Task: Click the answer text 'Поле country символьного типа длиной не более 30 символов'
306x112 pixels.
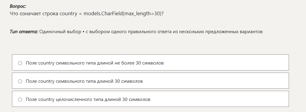Action: click(95, 63)
